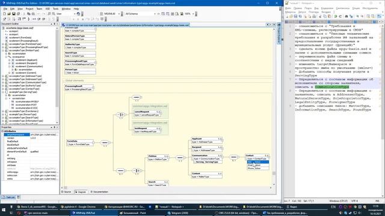Open the XSD menu in XMLPad
The width and height of the screenshot is (385, 216).
click(x=48, y=8)
